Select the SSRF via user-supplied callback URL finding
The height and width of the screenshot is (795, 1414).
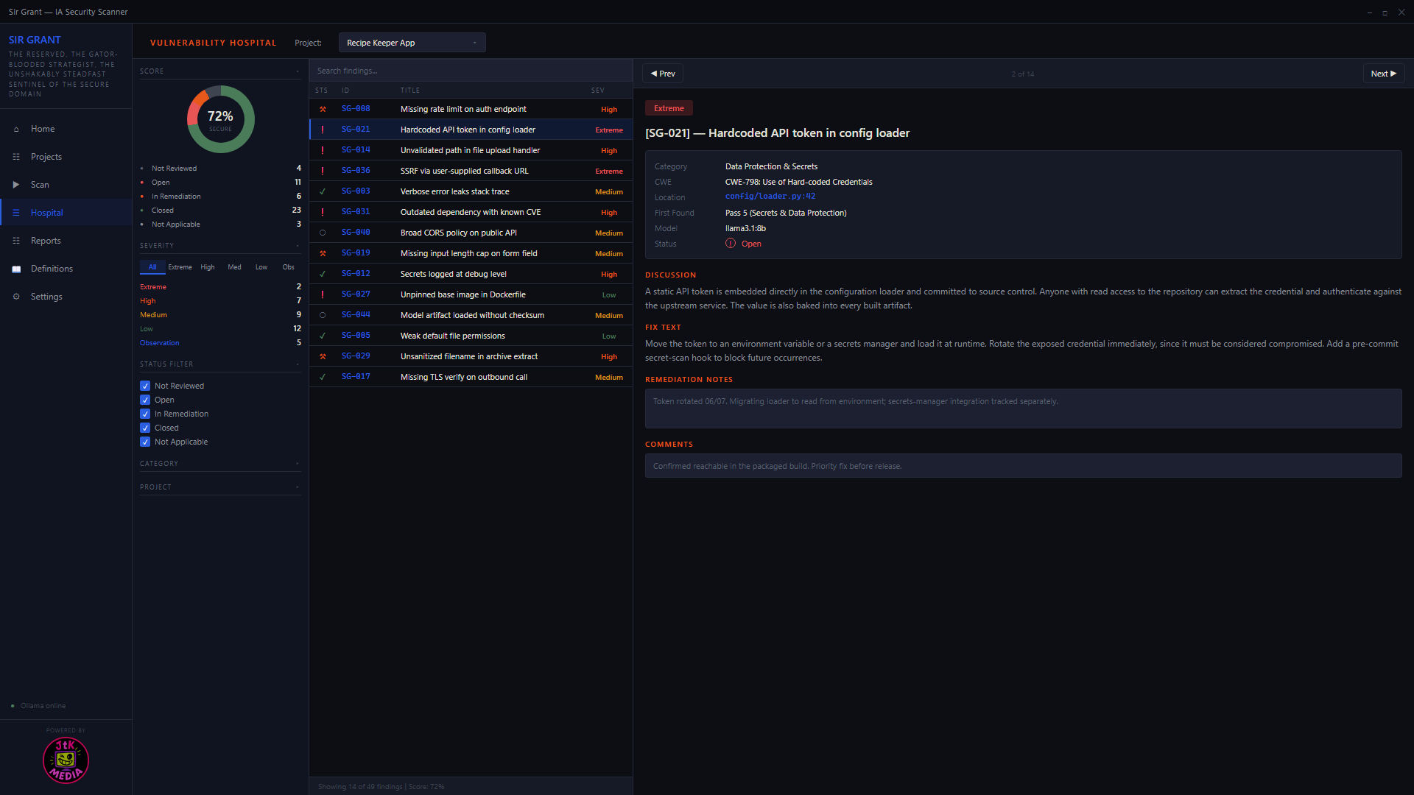tap(471, 171)
